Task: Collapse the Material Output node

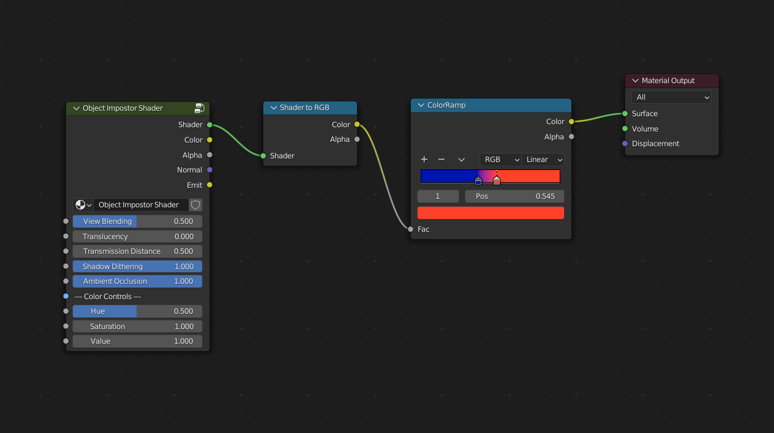Action: 635,81
